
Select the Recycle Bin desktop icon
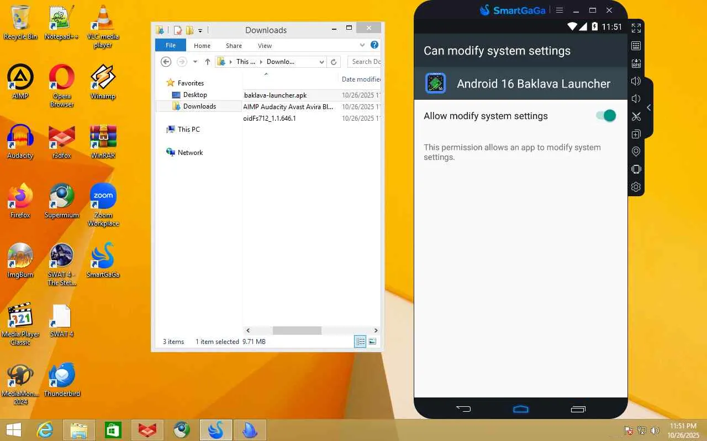click(x=20, y=23)
